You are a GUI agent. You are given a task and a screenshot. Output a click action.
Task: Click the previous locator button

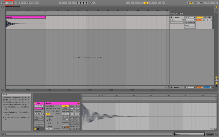171,14
